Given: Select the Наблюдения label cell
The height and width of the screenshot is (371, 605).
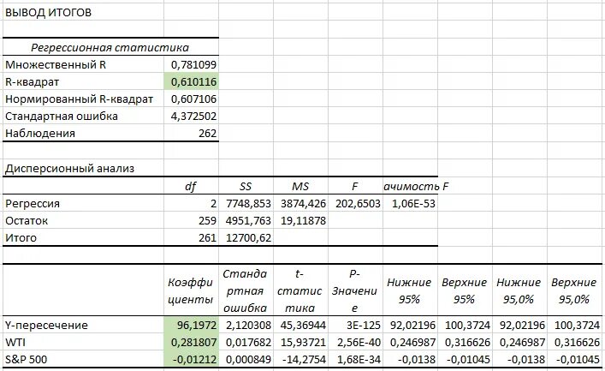Looking at the screenshot, I should (40, 134).
